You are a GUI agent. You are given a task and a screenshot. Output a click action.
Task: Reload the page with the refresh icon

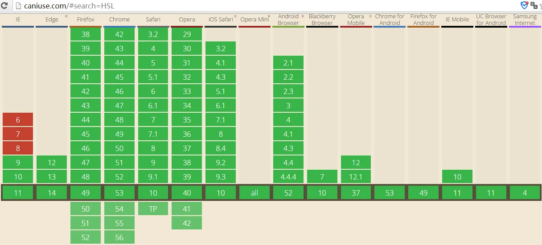tap(4, 6)
